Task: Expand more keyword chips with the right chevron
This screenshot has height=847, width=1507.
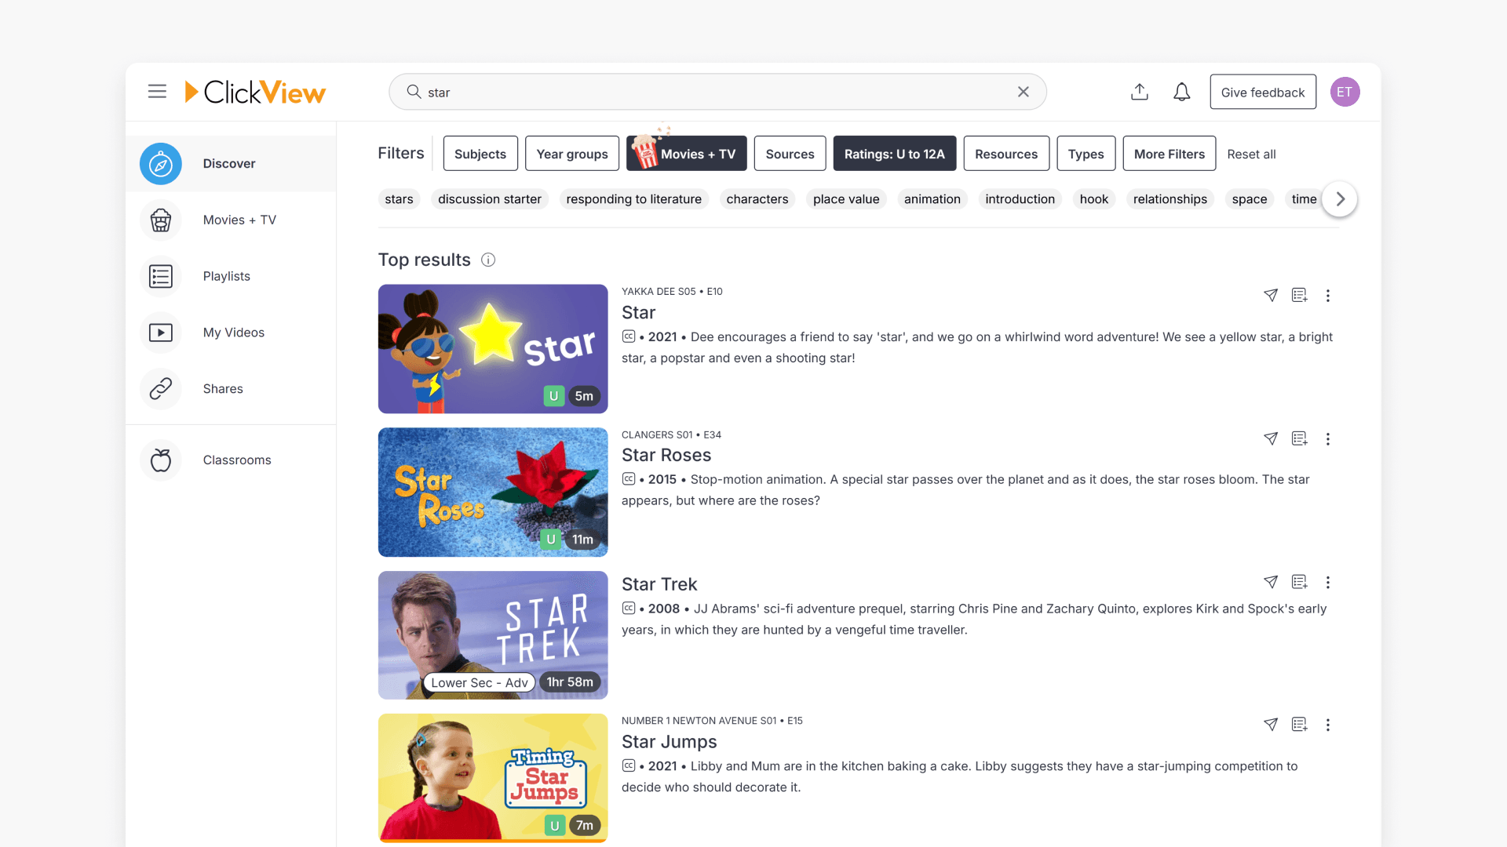Action: [1340, 199]
